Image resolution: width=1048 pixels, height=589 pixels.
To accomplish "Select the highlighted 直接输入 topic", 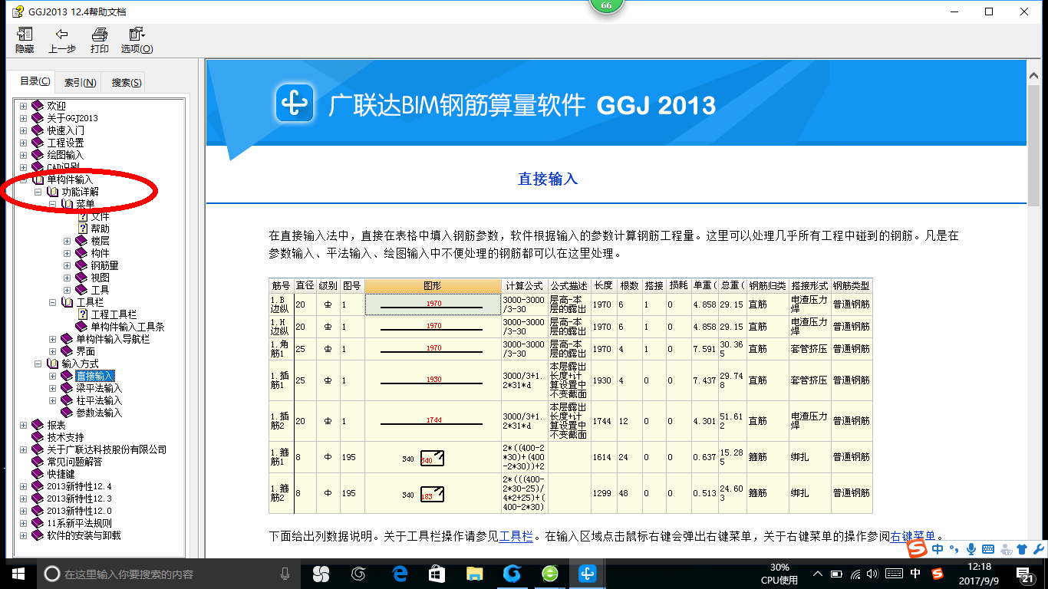I will 95,376.
